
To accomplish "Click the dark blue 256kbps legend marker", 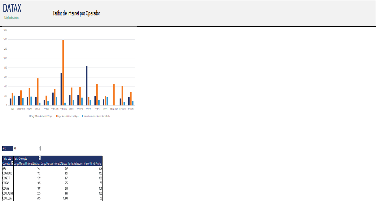I will click(30, 116).
